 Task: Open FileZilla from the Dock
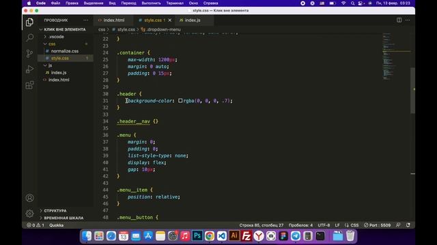click(x=246, y=236)
